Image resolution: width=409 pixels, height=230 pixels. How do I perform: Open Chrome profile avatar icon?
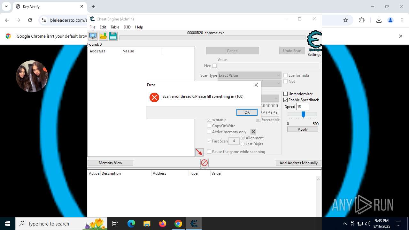[x=390, y=20]
